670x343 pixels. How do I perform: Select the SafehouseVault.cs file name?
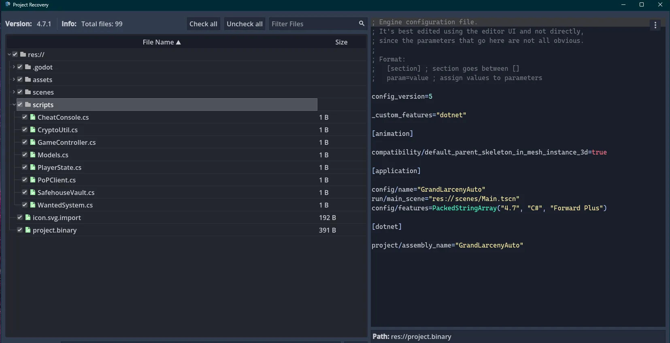[66, 193]
